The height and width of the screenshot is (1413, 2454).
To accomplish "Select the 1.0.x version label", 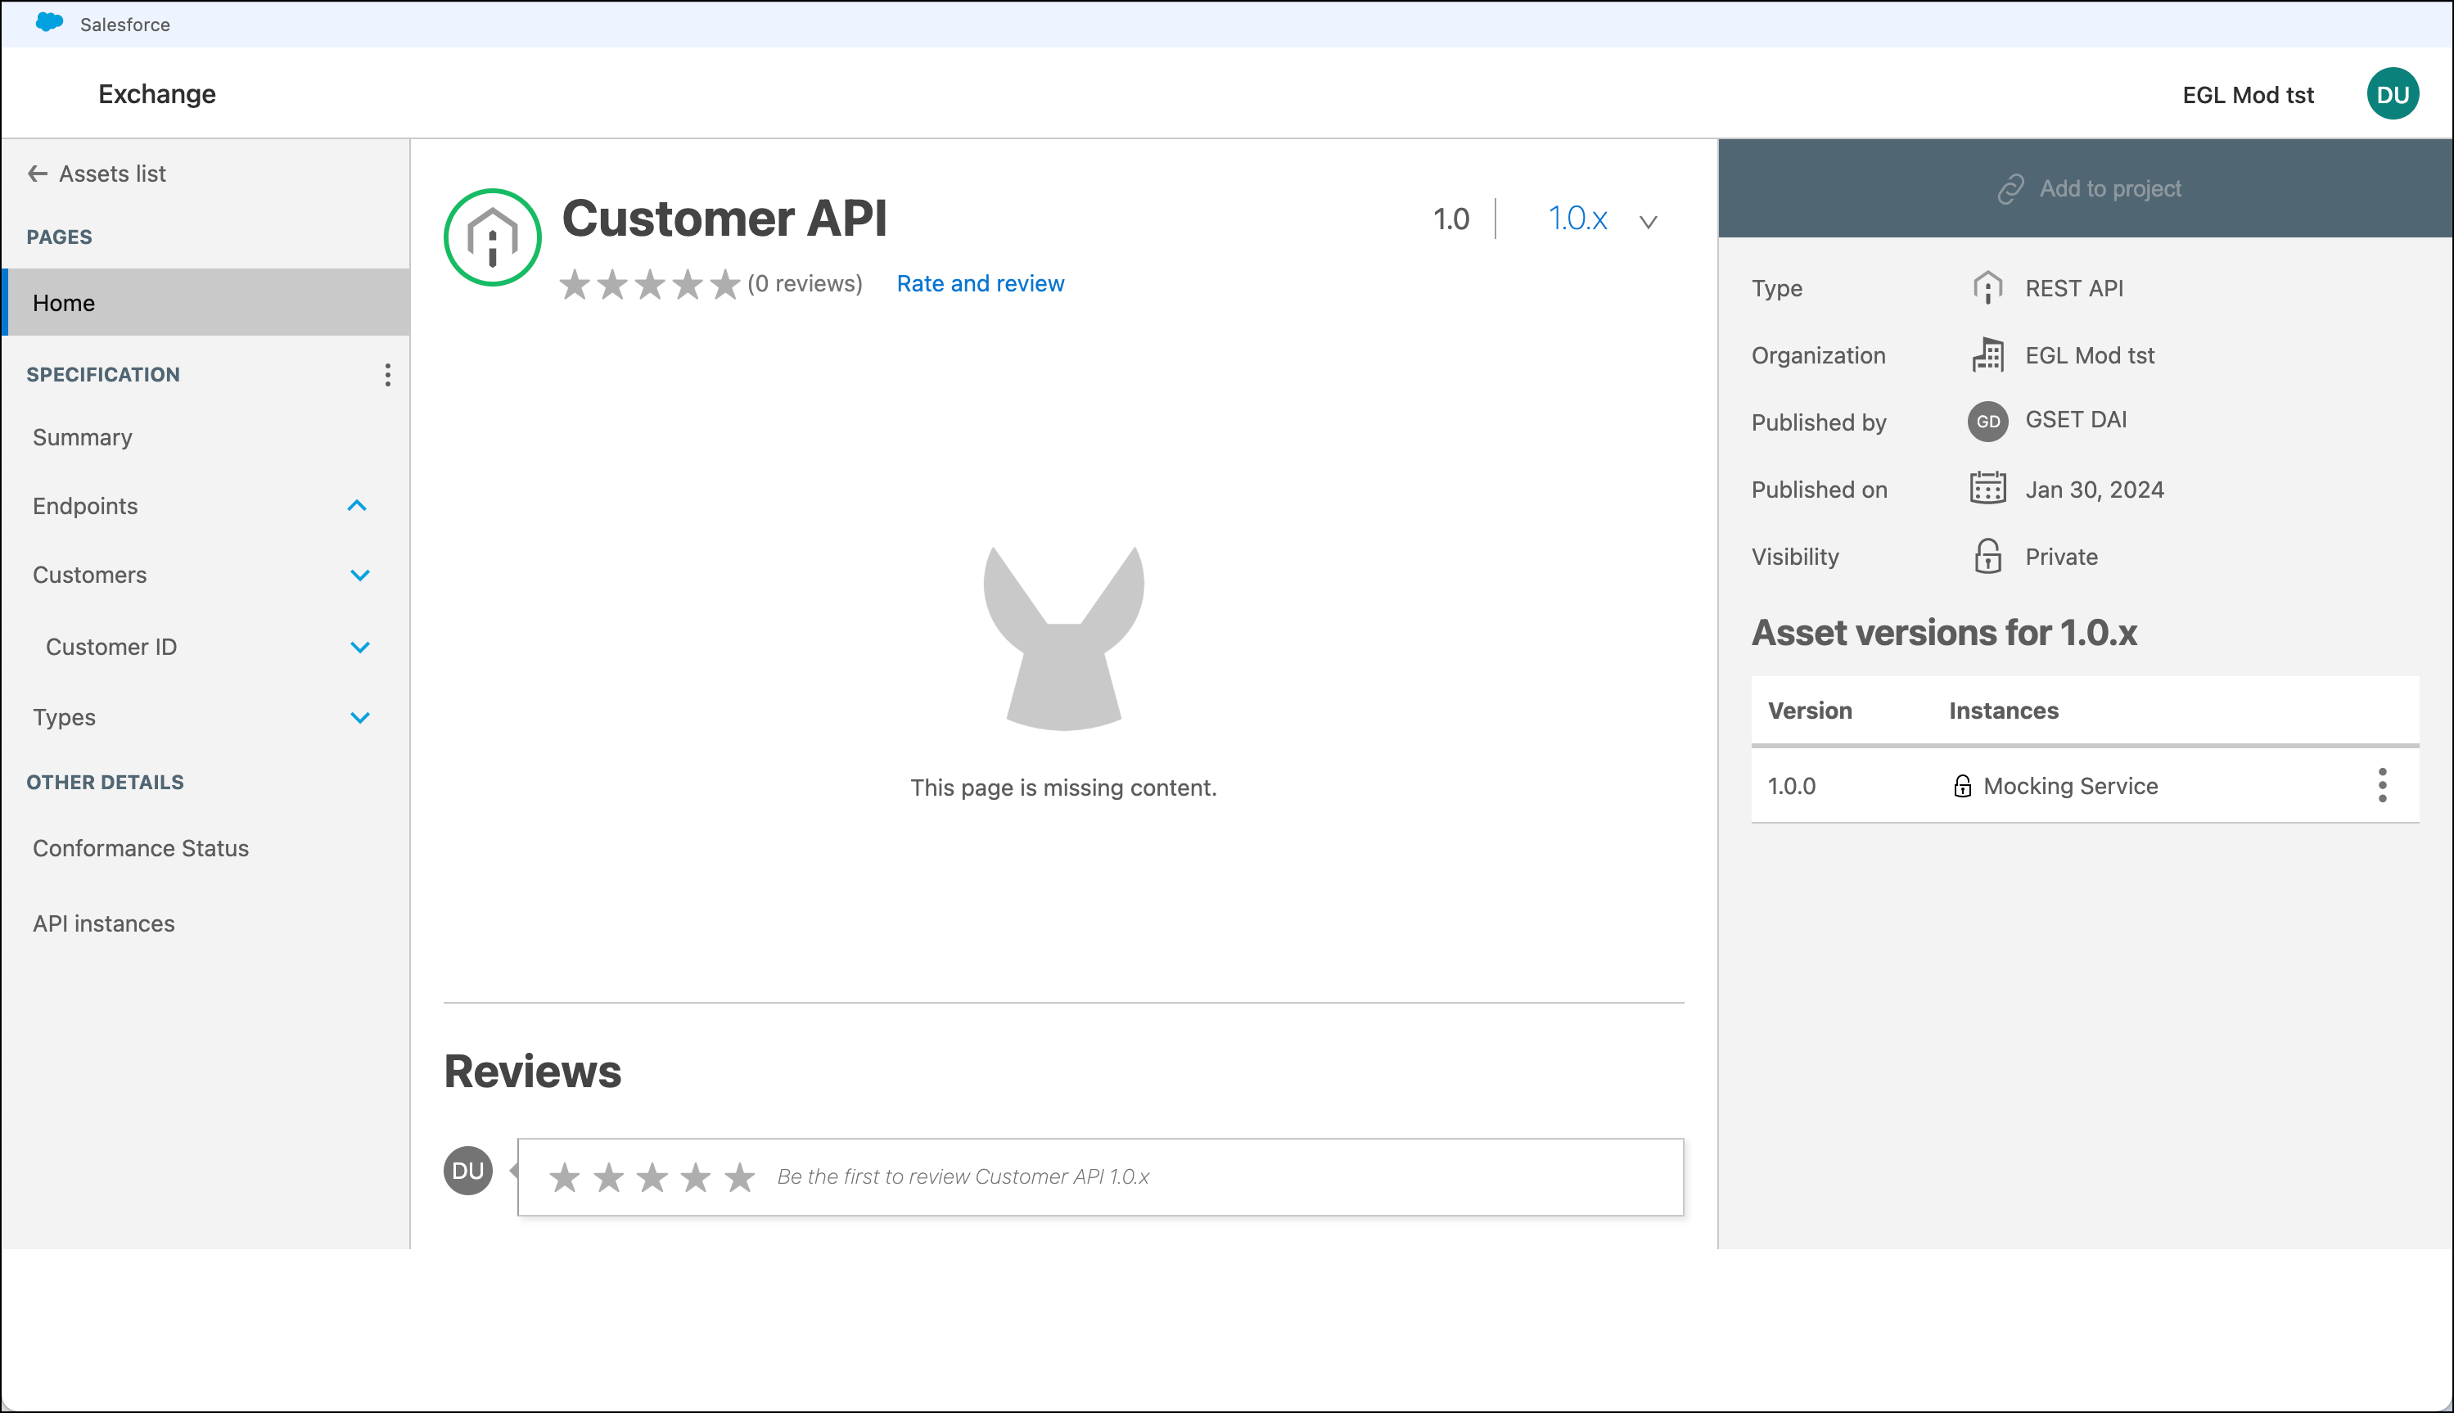I will click(x=1577, y=219).
